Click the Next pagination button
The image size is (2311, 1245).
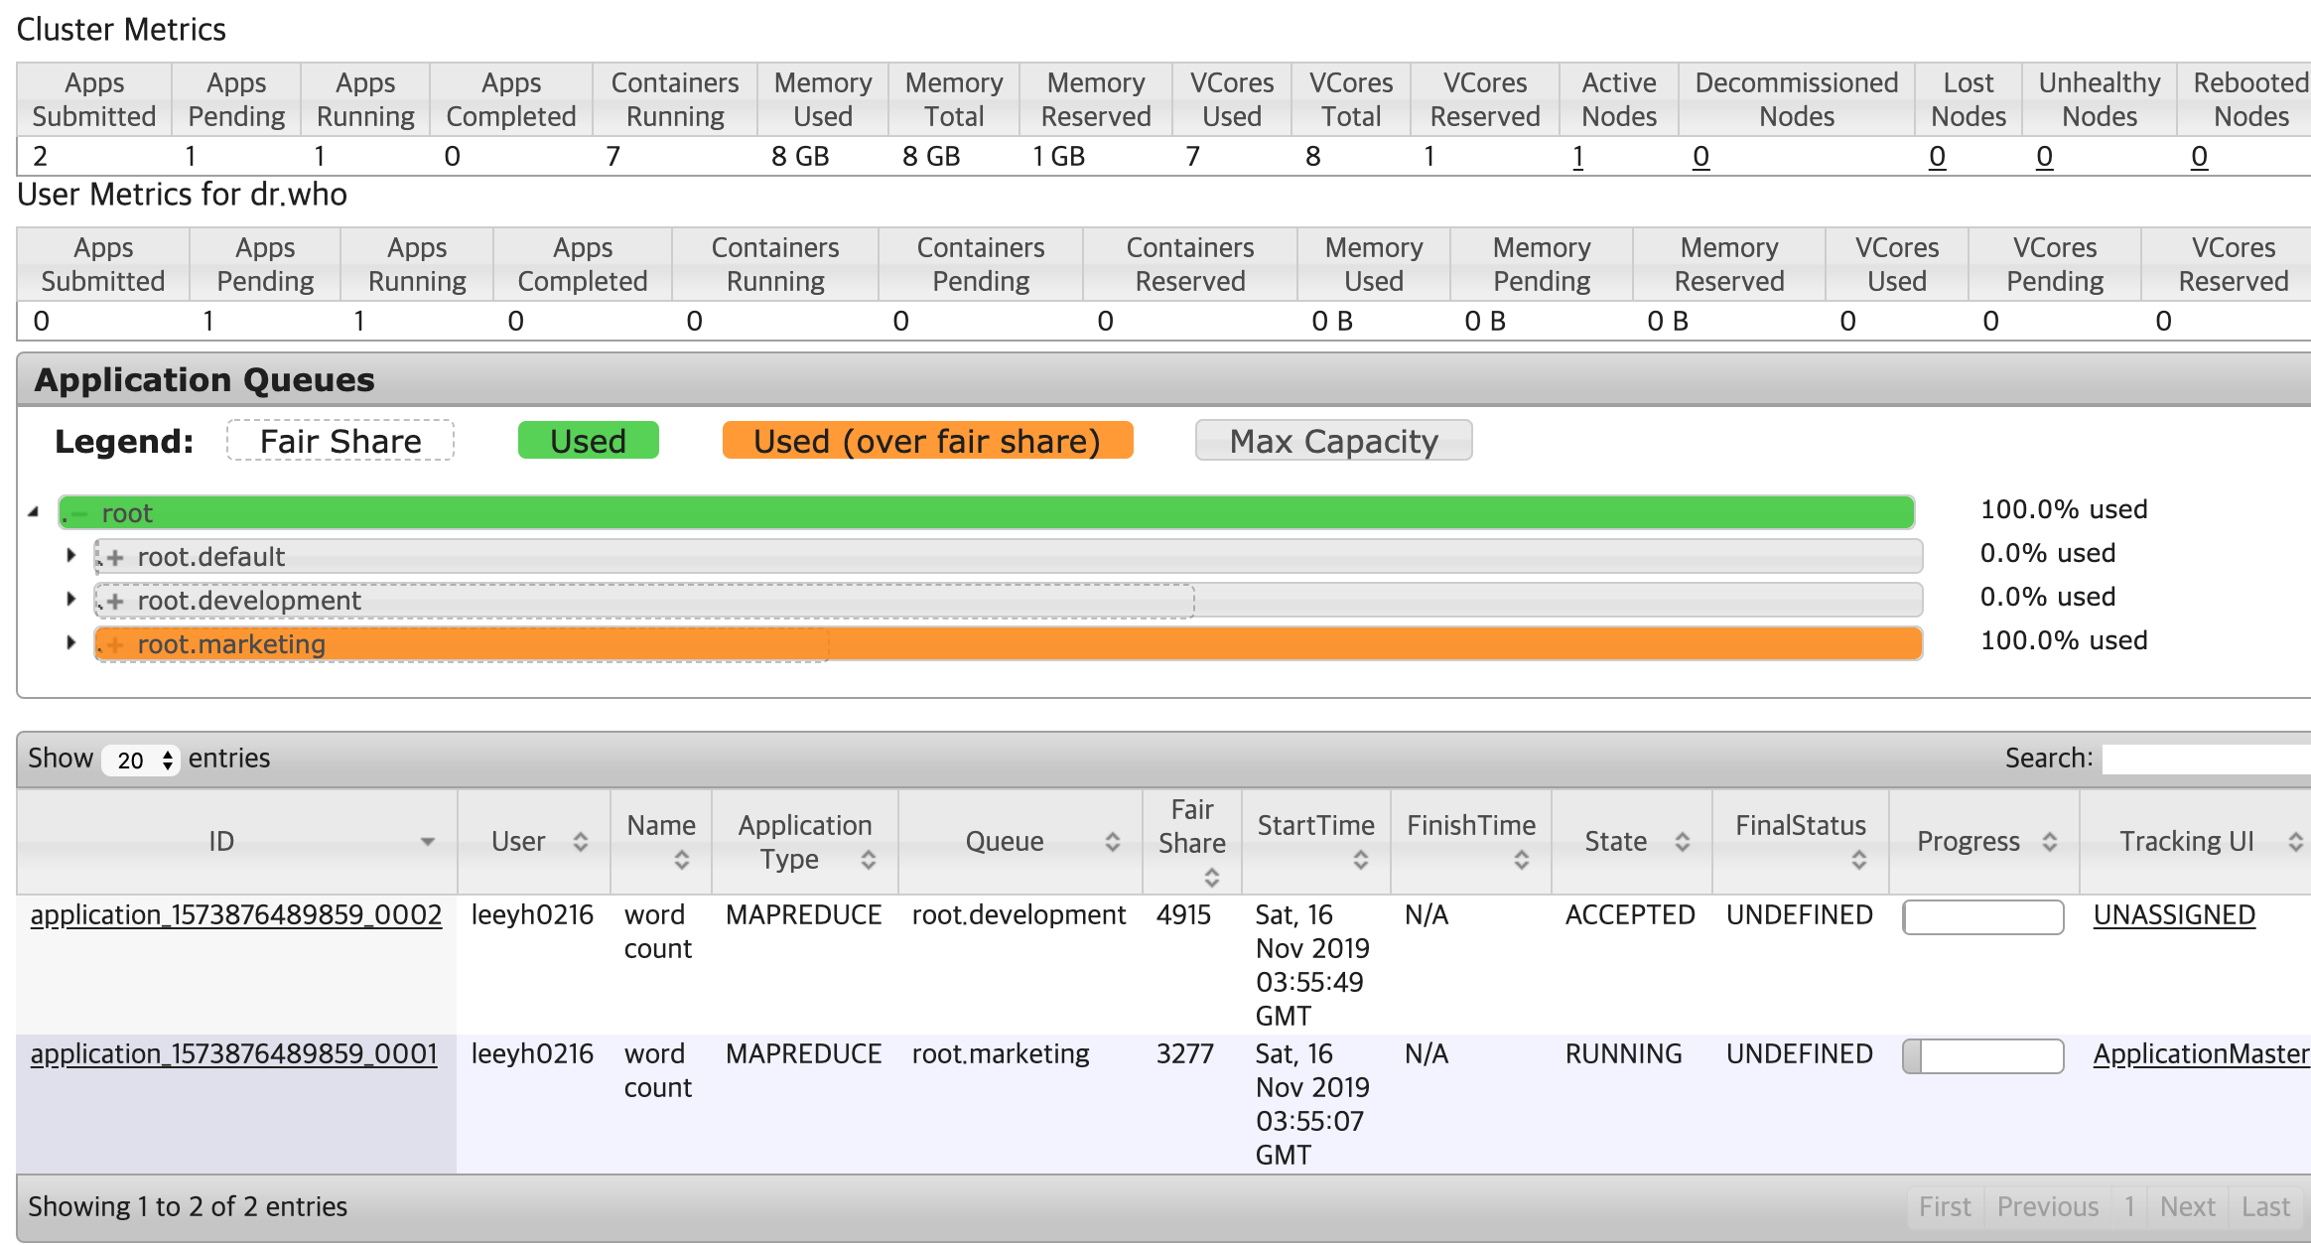tap(2188, 1206)
